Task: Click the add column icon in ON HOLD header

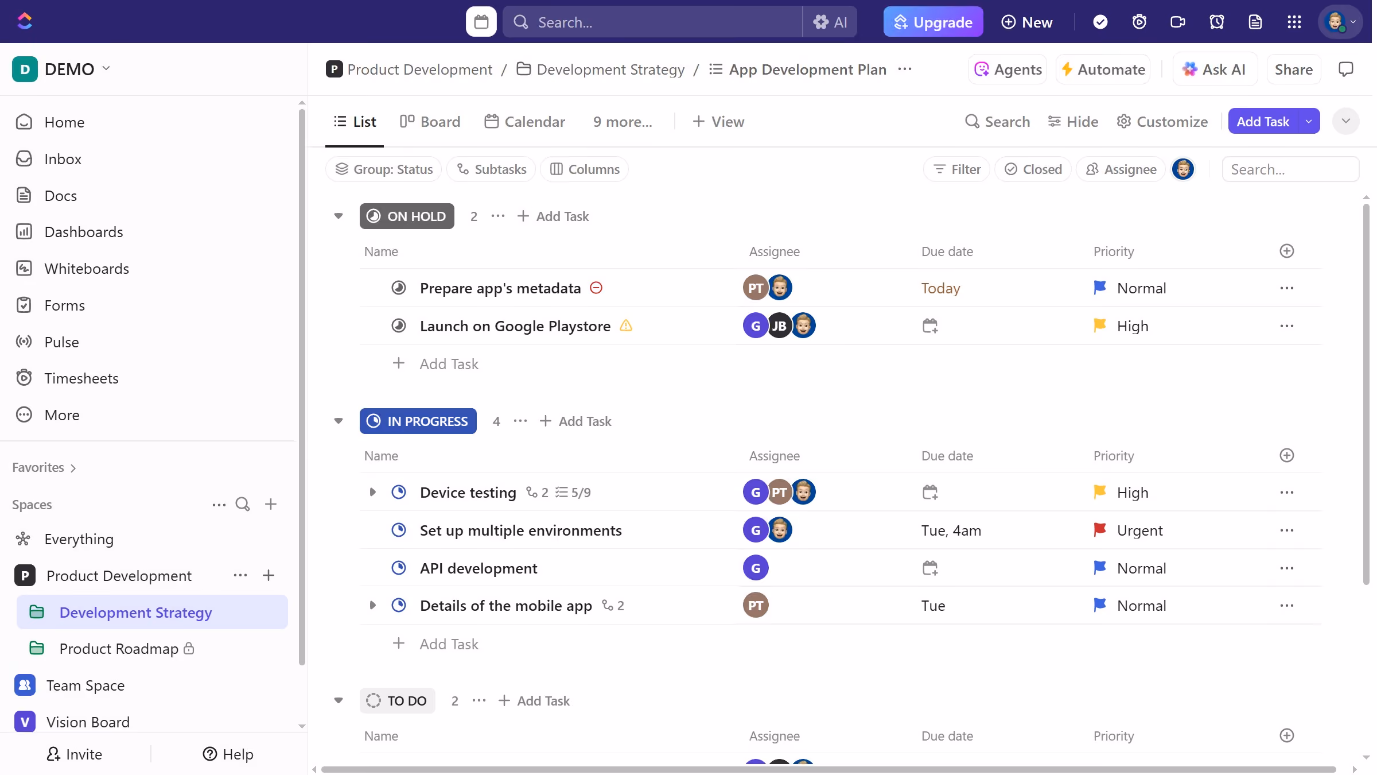Action: (1286, 251)
